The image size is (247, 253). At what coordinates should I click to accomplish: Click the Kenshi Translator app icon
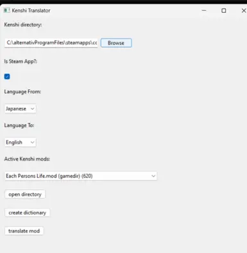pyautogui.click(x=6, y=10)
